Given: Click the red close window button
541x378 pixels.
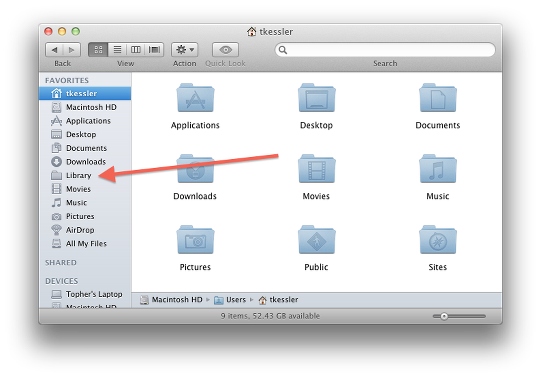Looking at the screenshot, I should pos(49,31).
